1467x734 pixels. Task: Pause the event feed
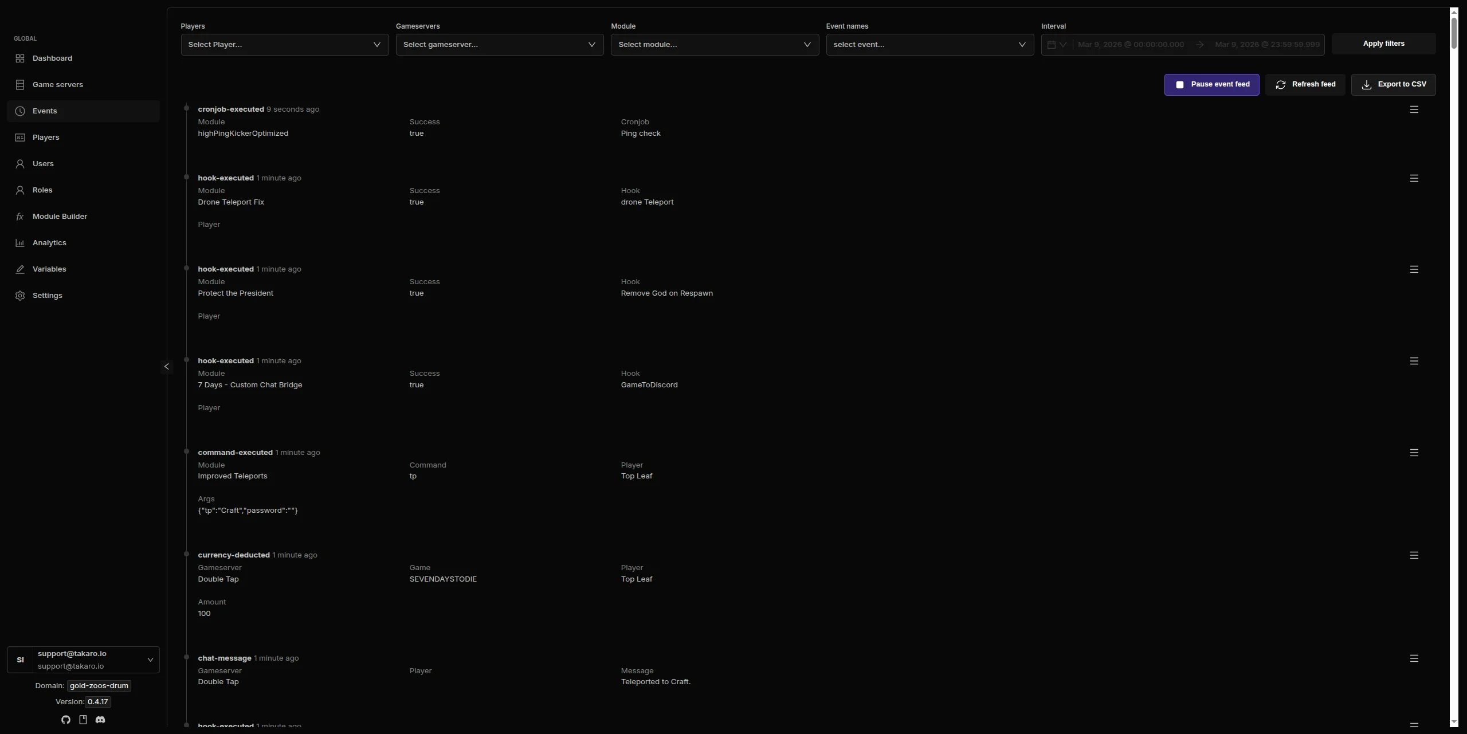point(1211,84)
